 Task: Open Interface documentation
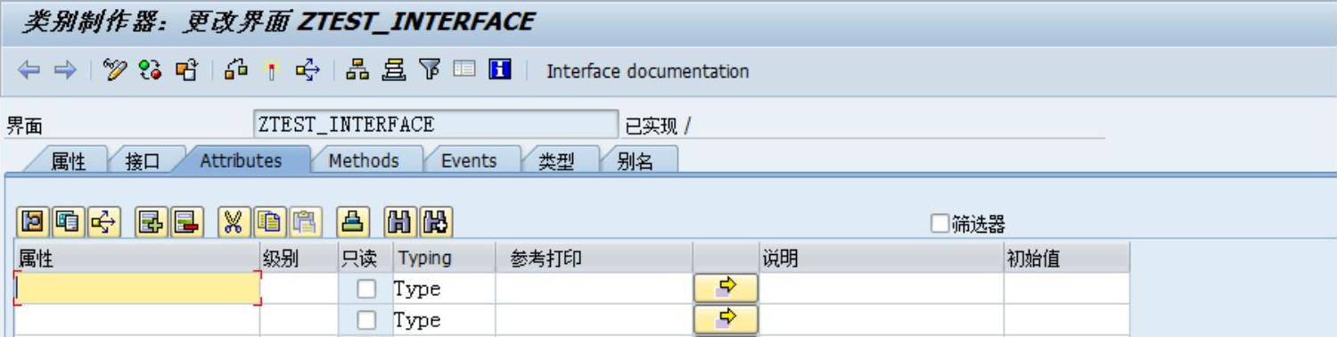click(647, 71)
